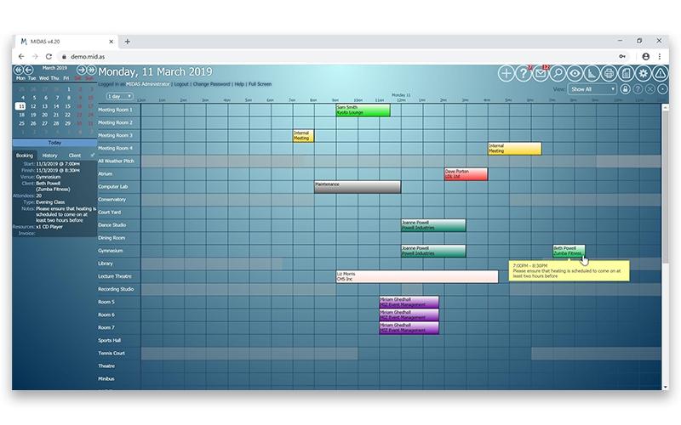
Task: Open Liz Morris CHS Inc booking
Action: [x=417, y=277]
